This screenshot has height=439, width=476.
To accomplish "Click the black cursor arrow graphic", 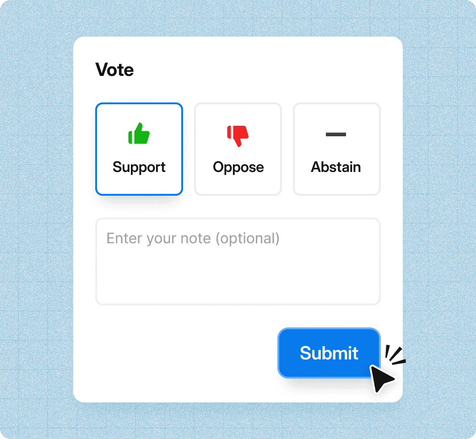I will tap(381, 378).
